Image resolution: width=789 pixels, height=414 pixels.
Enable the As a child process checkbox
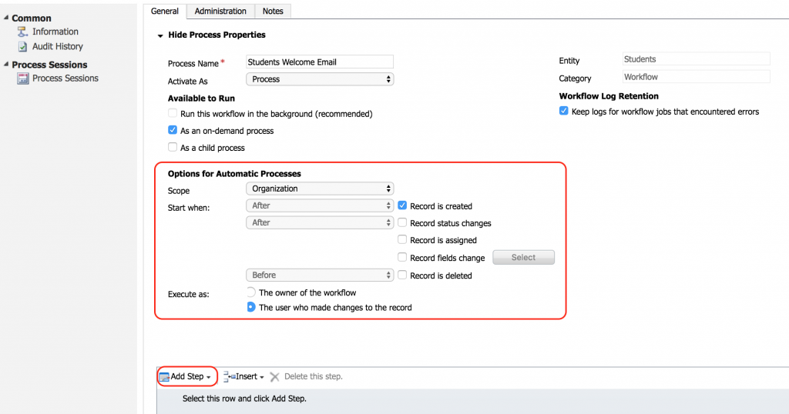[x=173, y=148]
